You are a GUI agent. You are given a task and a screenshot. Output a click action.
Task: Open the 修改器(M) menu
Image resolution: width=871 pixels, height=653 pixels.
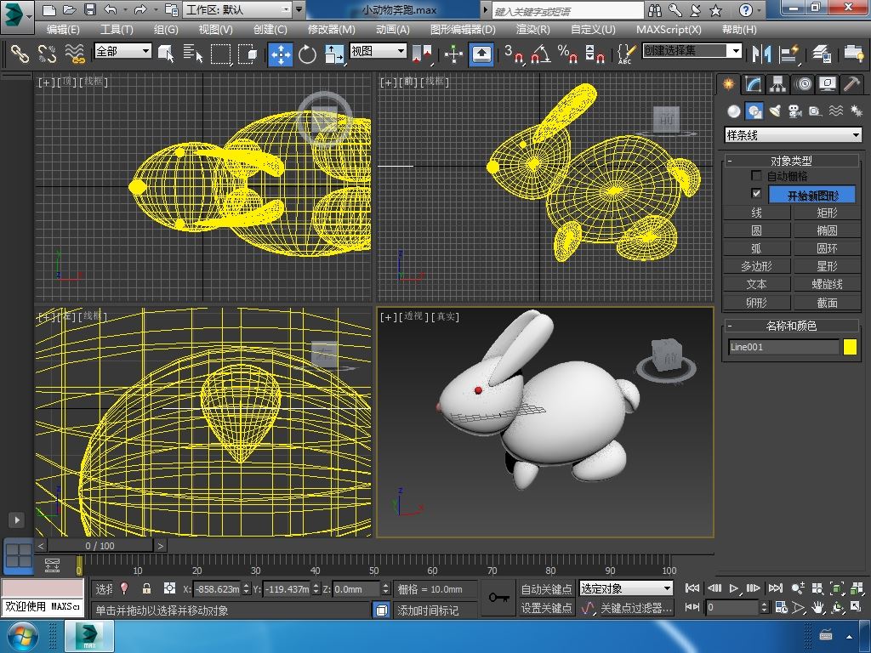[331, 30]
